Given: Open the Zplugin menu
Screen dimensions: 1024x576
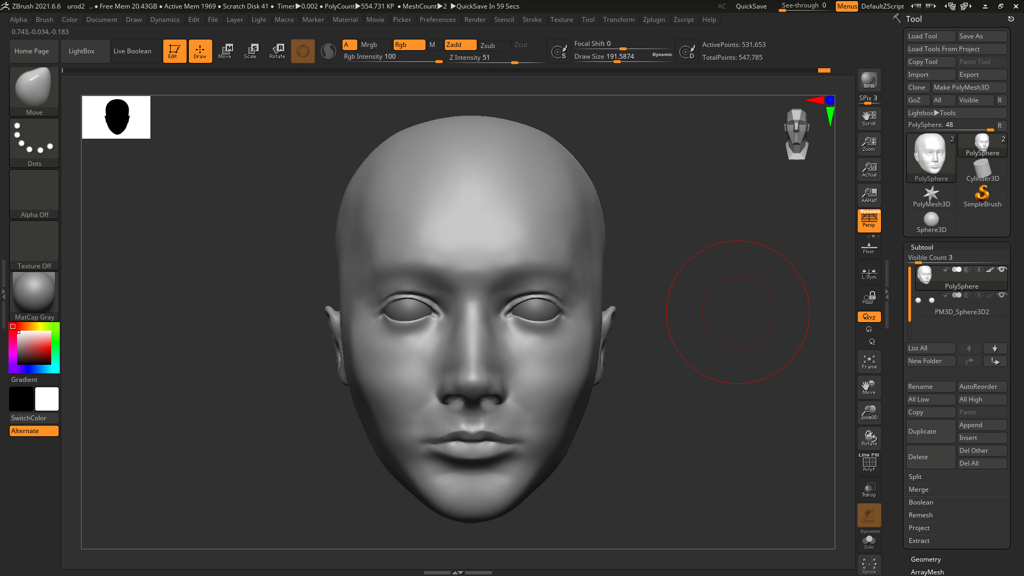Looking at the screenshot, I should coord(653,20).
